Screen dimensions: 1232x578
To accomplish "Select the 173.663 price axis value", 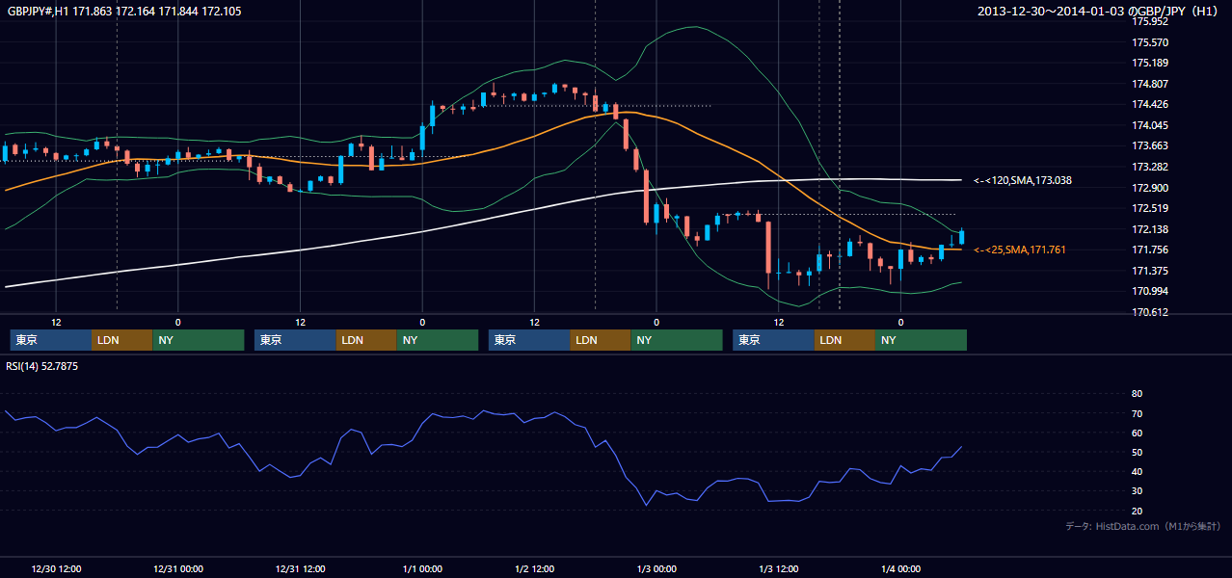I will coord(1150,145).
